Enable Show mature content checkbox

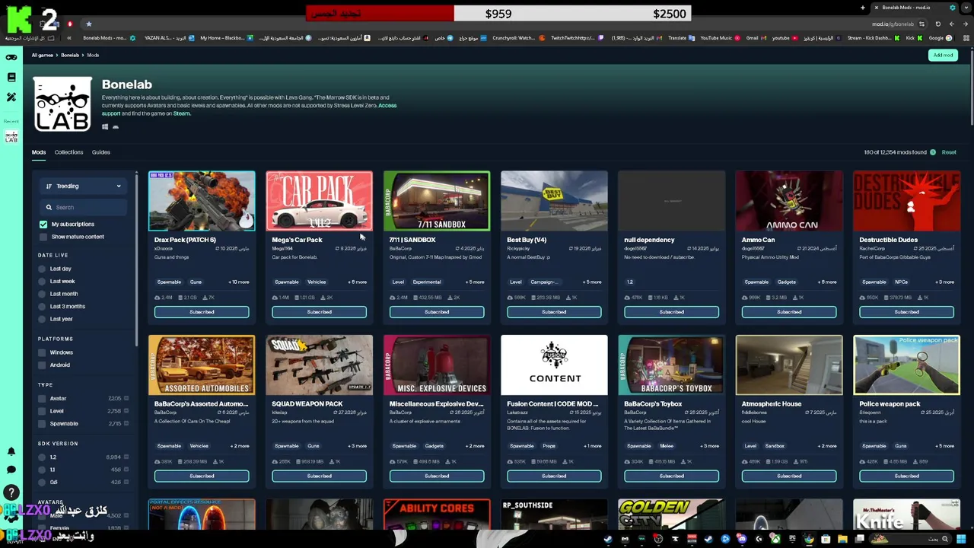pyautogui.click(x=43, y=237)
